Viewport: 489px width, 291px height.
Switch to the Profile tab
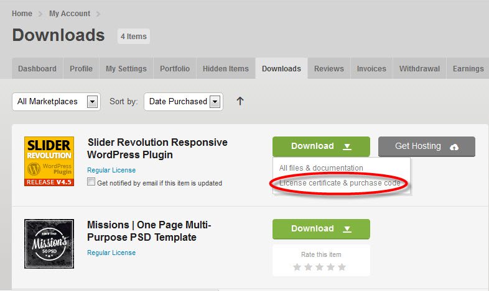pos(81,68)
